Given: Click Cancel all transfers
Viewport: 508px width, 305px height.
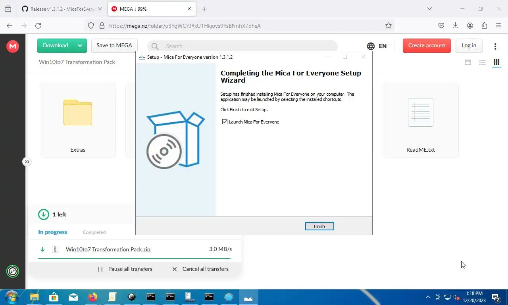Looking at the screenshot, I should coord(200,269).
